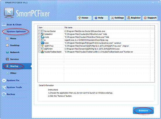
Task: Click the Device Doctor program icon
Action: 42,31
